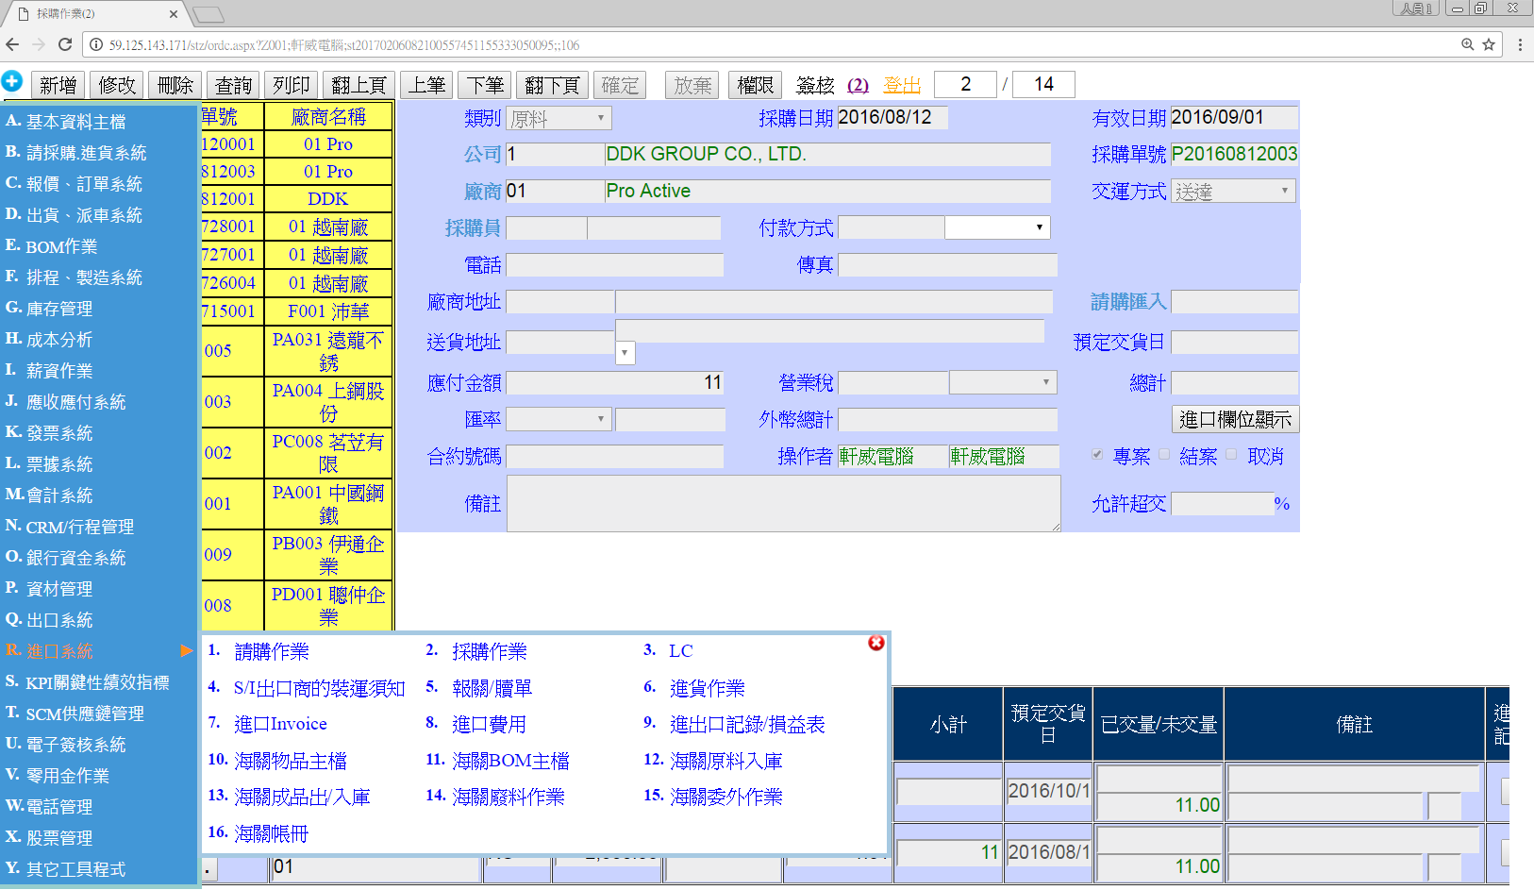Click the 查詢 button

(234, 85)
